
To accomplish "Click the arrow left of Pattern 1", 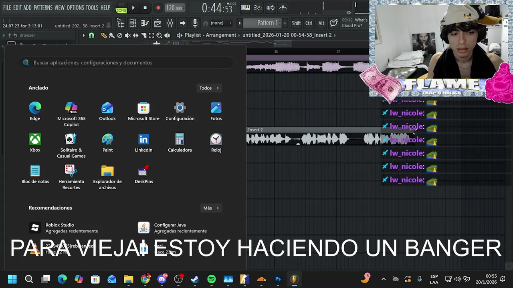I will pos(240,23).
